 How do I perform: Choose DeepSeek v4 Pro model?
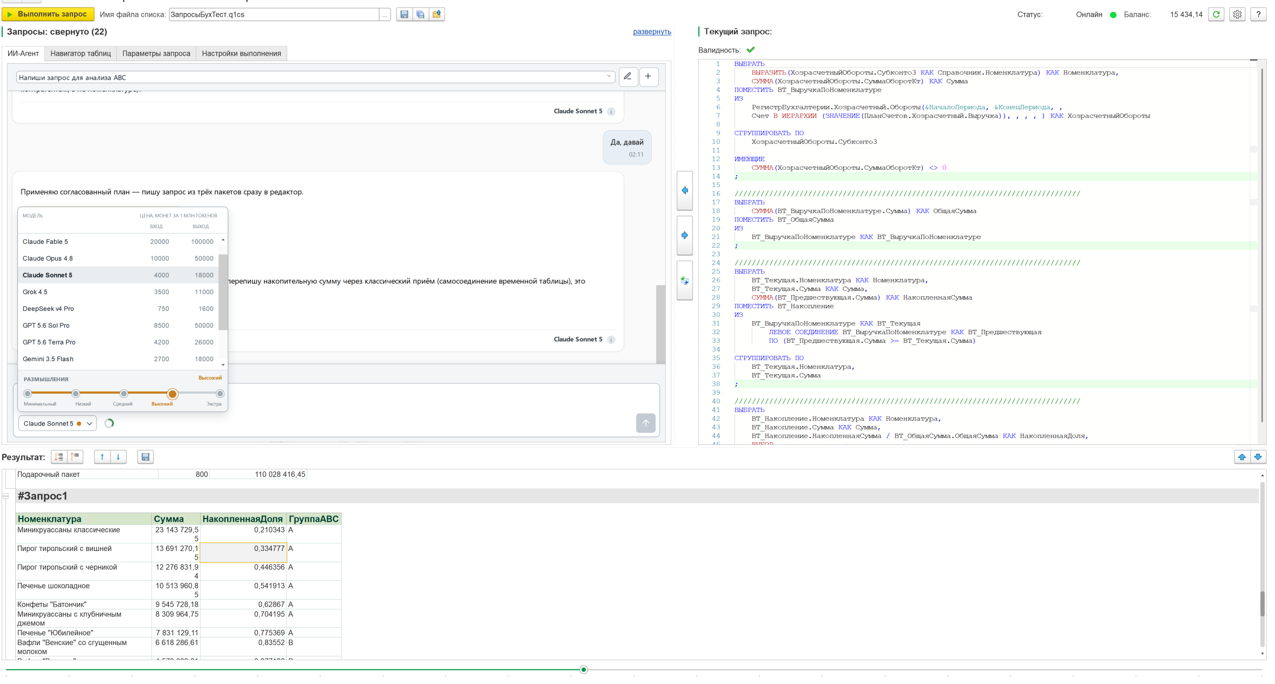tap(118, 309)
